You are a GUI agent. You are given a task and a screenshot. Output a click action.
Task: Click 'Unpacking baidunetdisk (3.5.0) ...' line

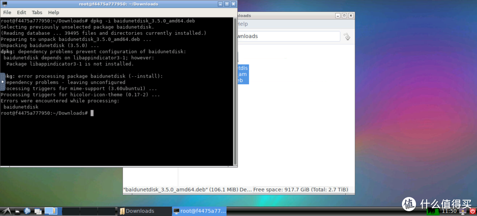(50, 45)
